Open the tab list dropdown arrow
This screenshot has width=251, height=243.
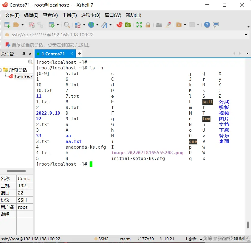click(247, 54)
